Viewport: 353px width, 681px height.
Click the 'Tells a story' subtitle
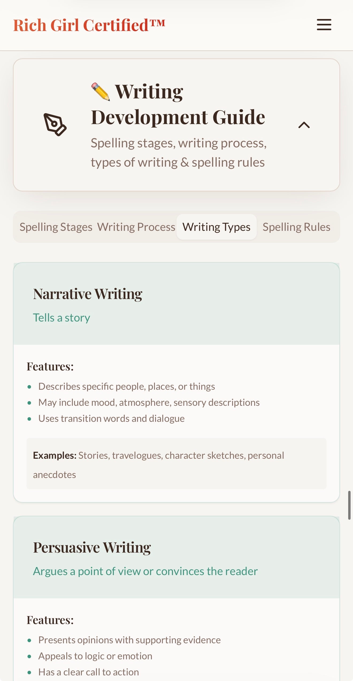click(62, 318)
